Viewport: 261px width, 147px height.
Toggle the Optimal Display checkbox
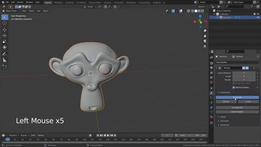pos(234,87)
